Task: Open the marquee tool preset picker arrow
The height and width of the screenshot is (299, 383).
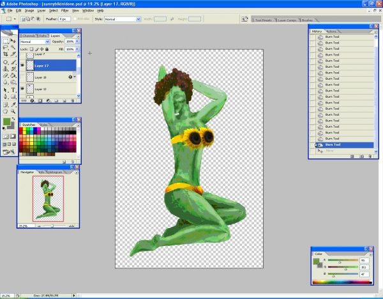Action: (x=15, y=19)
